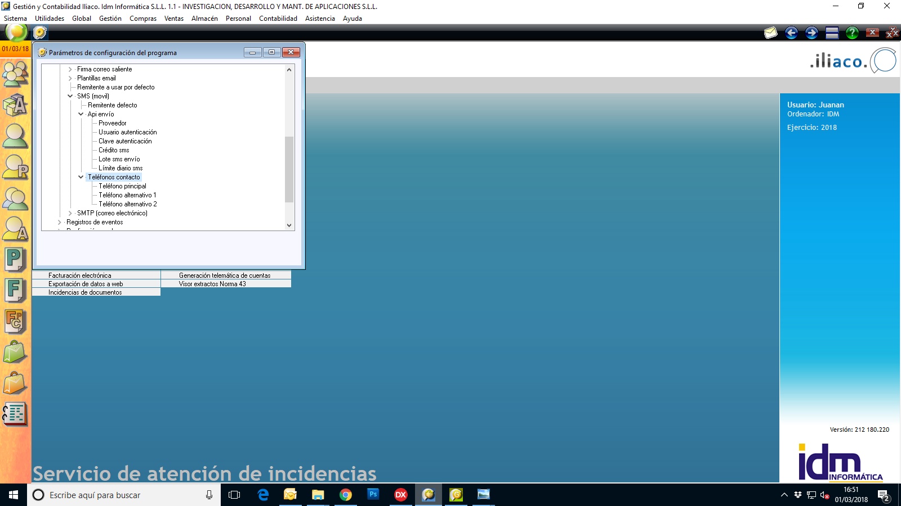Viewport: 901px width, 506px height.
Task: Click the tile windows icon in top toolbar
Action: click(832, 33)
